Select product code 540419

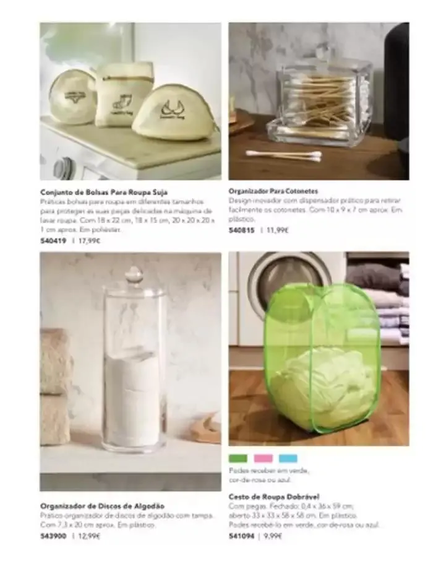pos(53,241)
